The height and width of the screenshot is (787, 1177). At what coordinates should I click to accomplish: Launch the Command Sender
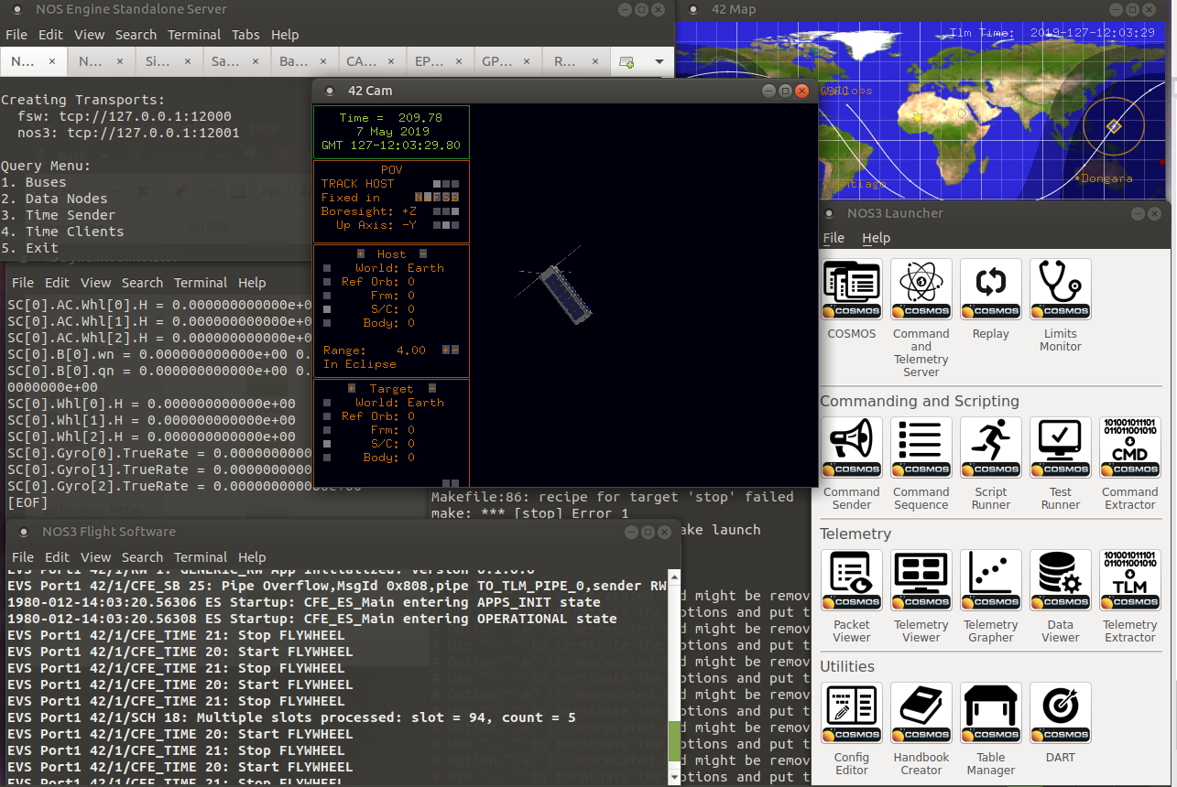(852, 447)
